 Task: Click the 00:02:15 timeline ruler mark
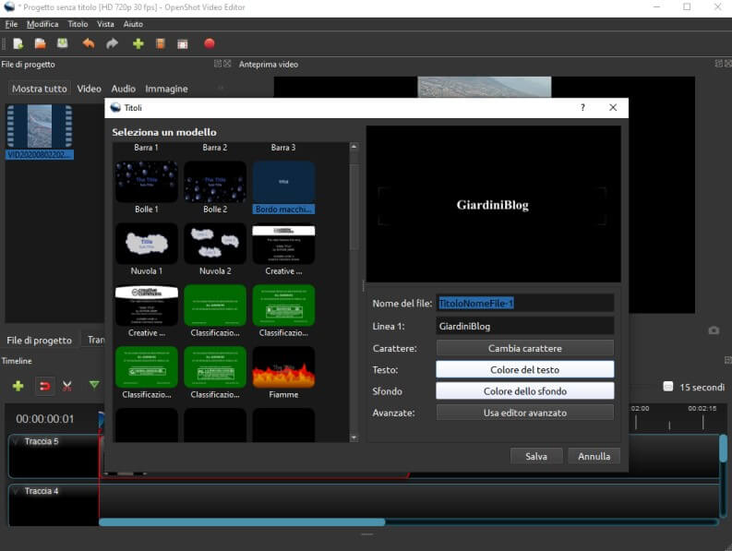click(702, 409)
